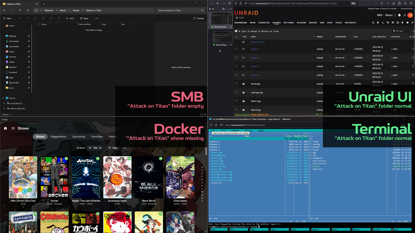Click the Search Attack on Titan field

(x=181, y=10)
